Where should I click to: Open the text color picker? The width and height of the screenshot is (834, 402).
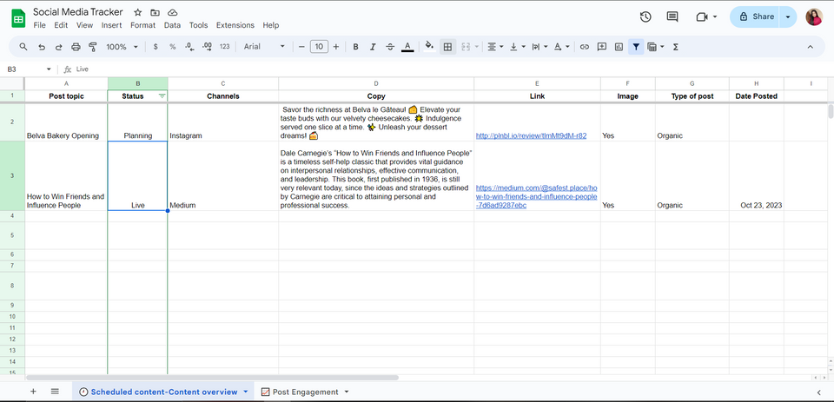407,47
